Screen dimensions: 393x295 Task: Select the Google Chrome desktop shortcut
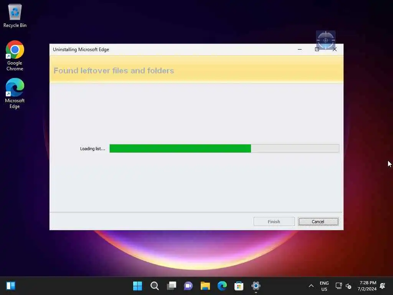(x=15, y=56)
